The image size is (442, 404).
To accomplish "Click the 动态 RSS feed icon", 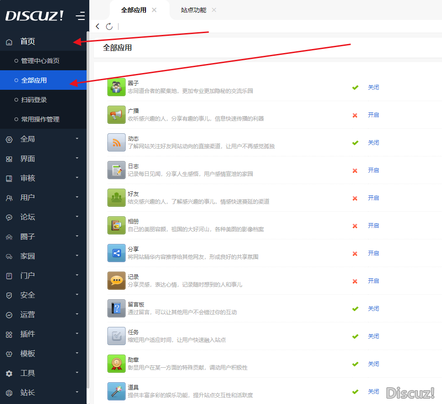I will (x=116, y=142).
